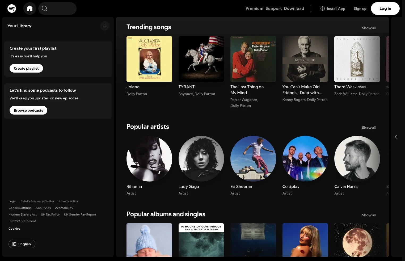Open the TYRANT song cover art

pyautogui.click(x=201, y=59)
